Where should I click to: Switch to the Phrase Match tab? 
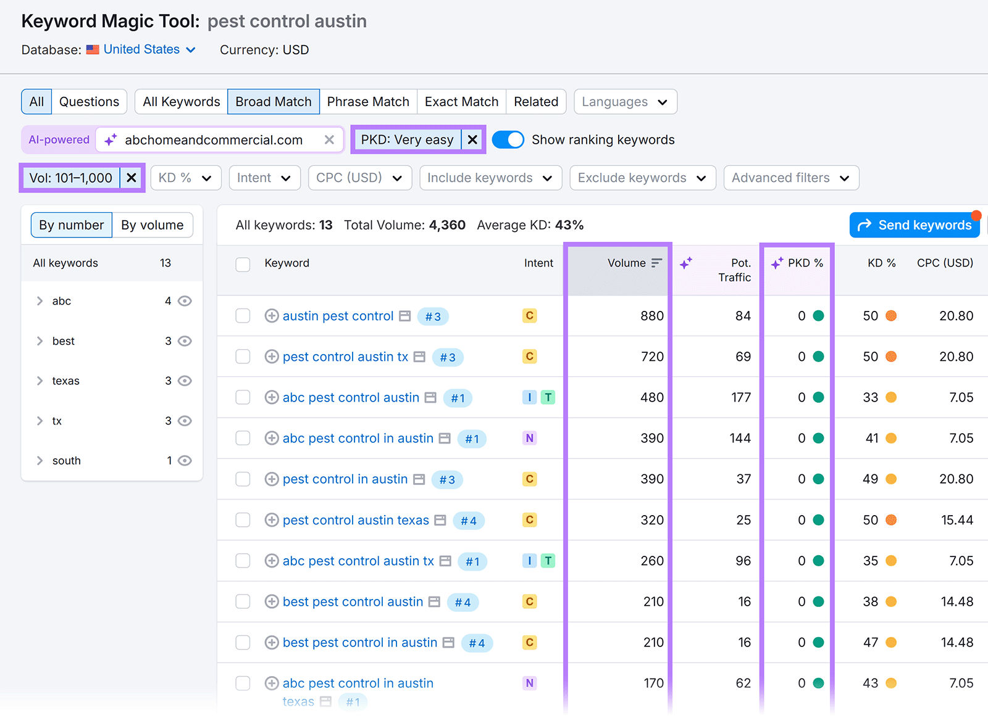pyautogui.click(x=368, y=101)
